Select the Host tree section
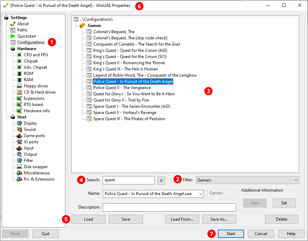Viewport: 308px width, 241px height. pos(22,117)
